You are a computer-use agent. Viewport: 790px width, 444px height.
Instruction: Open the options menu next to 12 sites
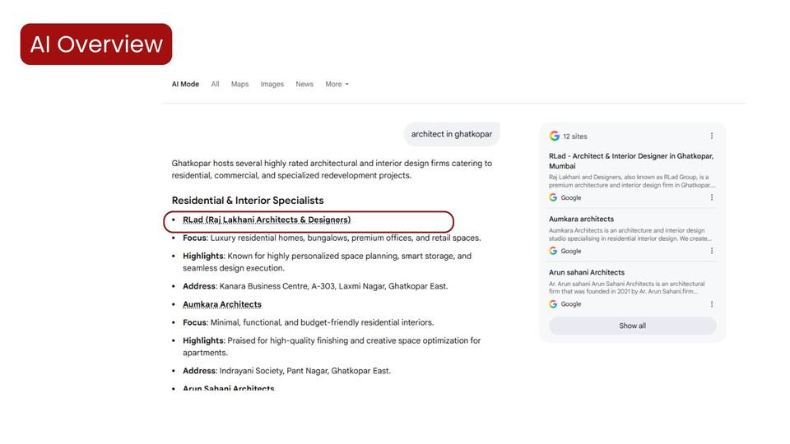tap(711, 136)
